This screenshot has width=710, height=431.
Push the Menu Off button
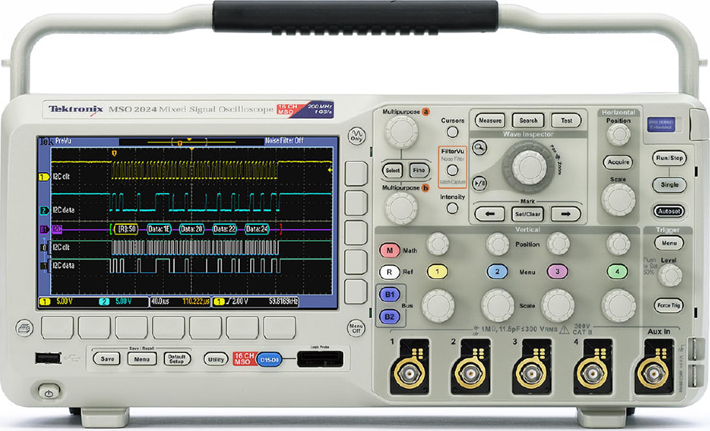(x=356, y=328)
